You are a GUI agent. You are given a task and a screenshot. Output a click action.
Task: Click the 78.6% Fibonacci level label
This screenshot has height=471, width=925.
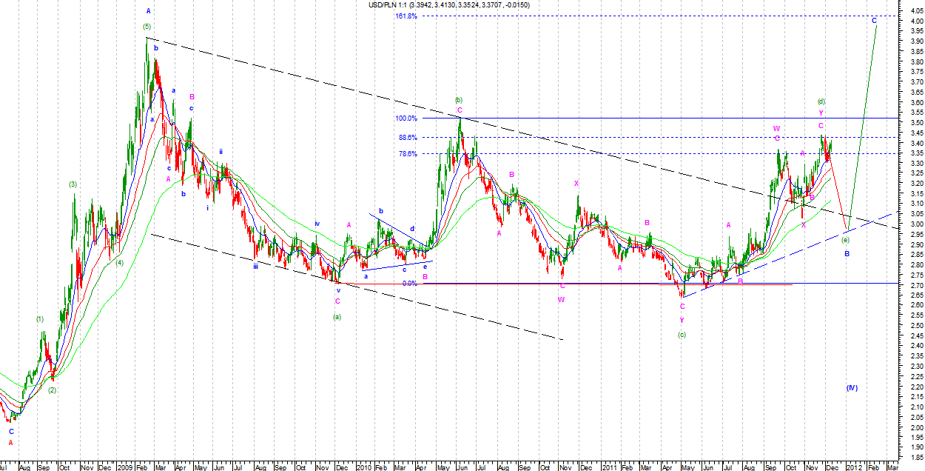pyautogui.click(x=406, y=154)
